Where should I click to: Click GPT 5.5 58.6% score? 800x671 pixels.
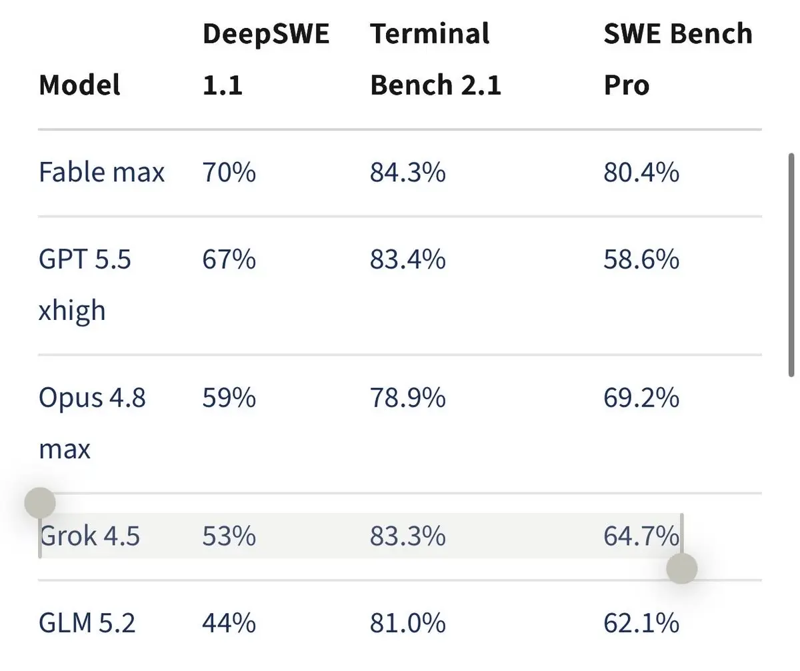641,259
